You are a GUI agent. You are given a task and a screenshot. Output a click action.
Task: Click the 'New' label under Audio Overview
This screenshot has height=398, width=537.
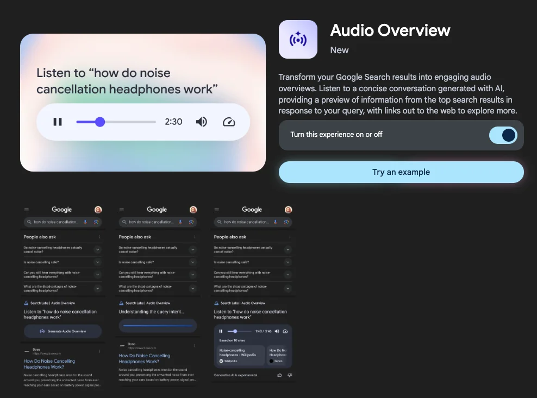point(339,50)
